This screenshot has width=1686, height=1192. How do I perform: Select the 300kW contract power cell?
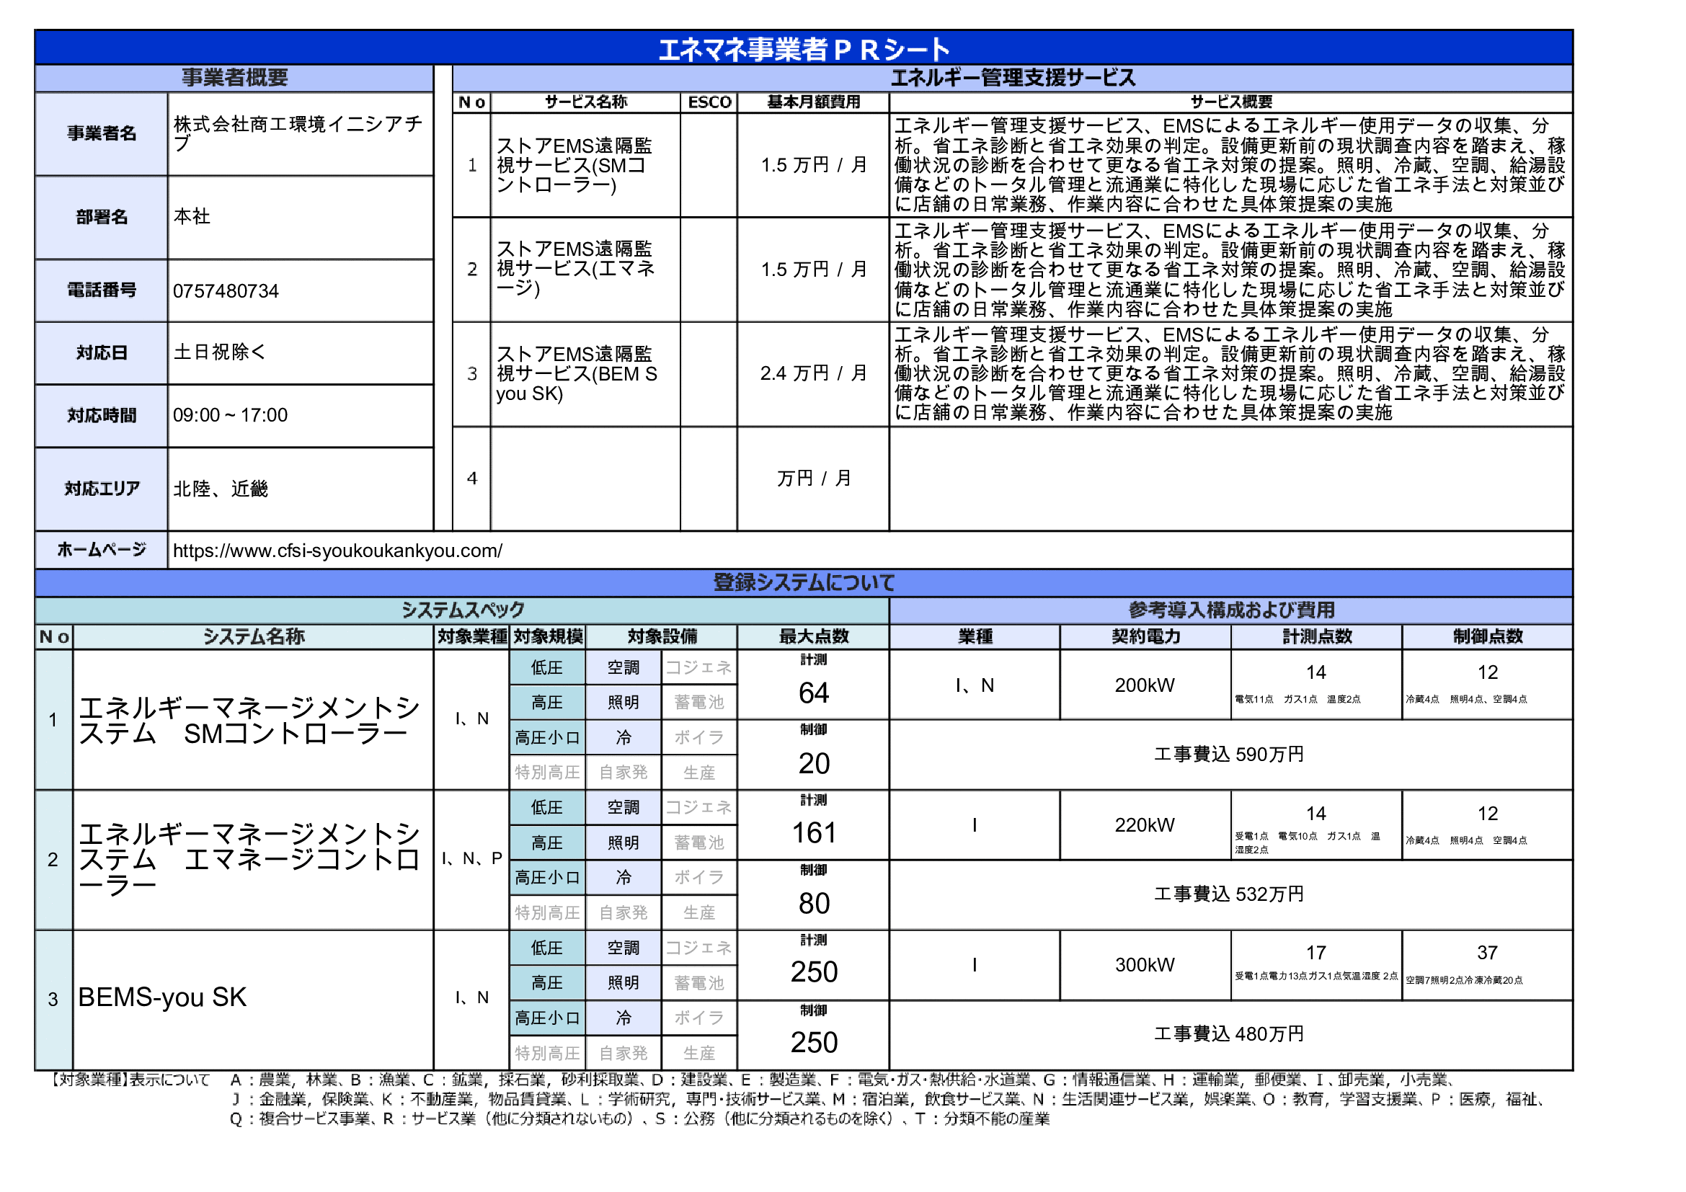tap(1145, 964)
